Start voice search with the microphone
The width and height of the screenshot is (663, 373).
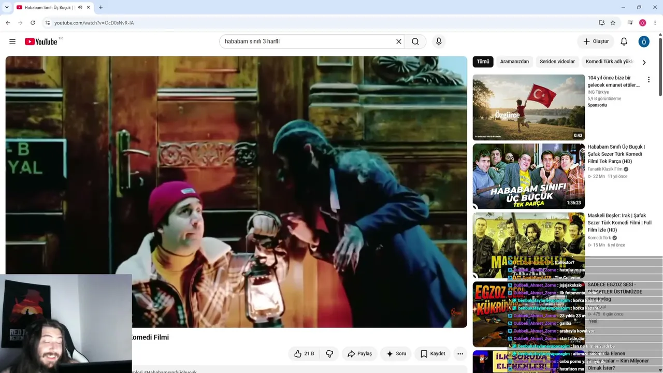click(x=439, y=41)
